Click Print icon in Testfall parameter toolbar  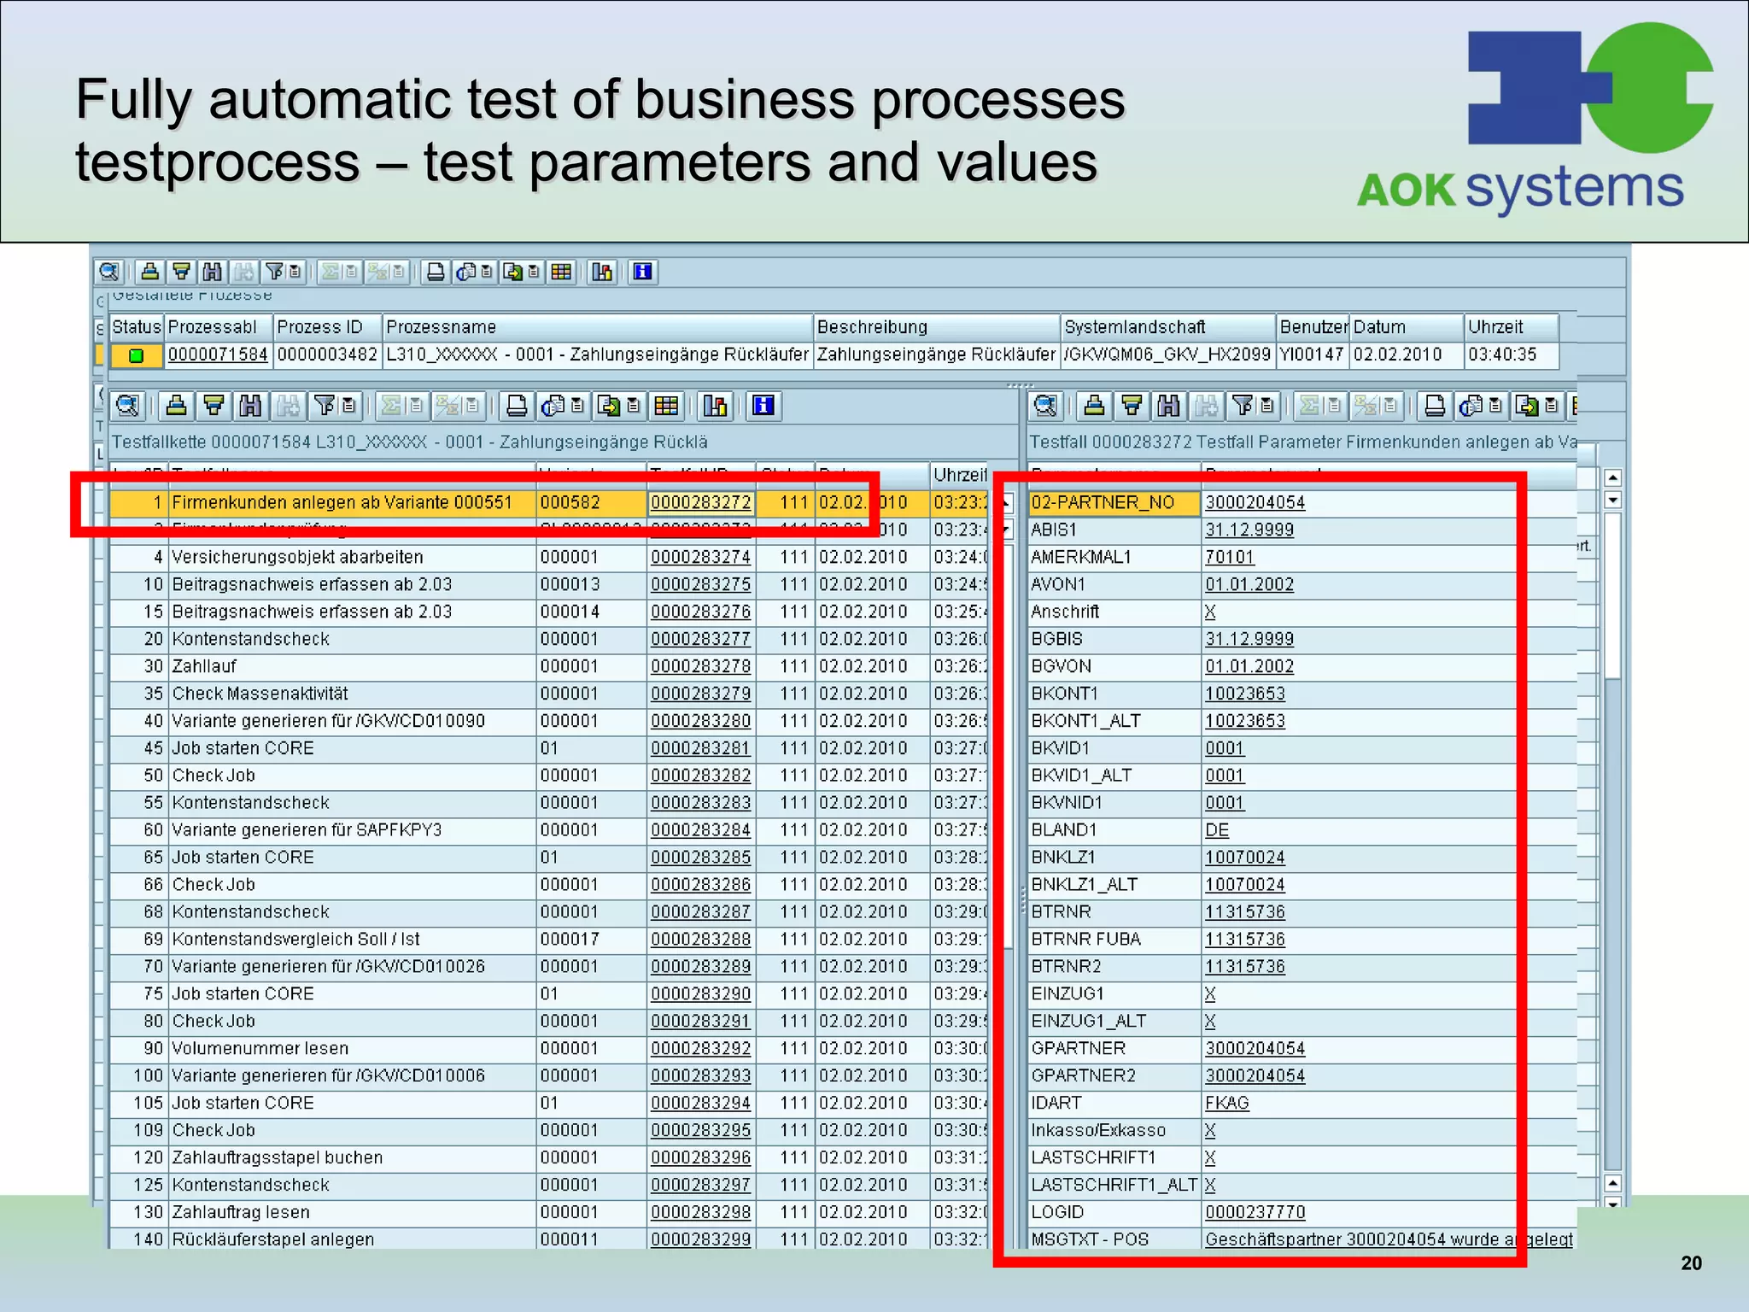1435,405
